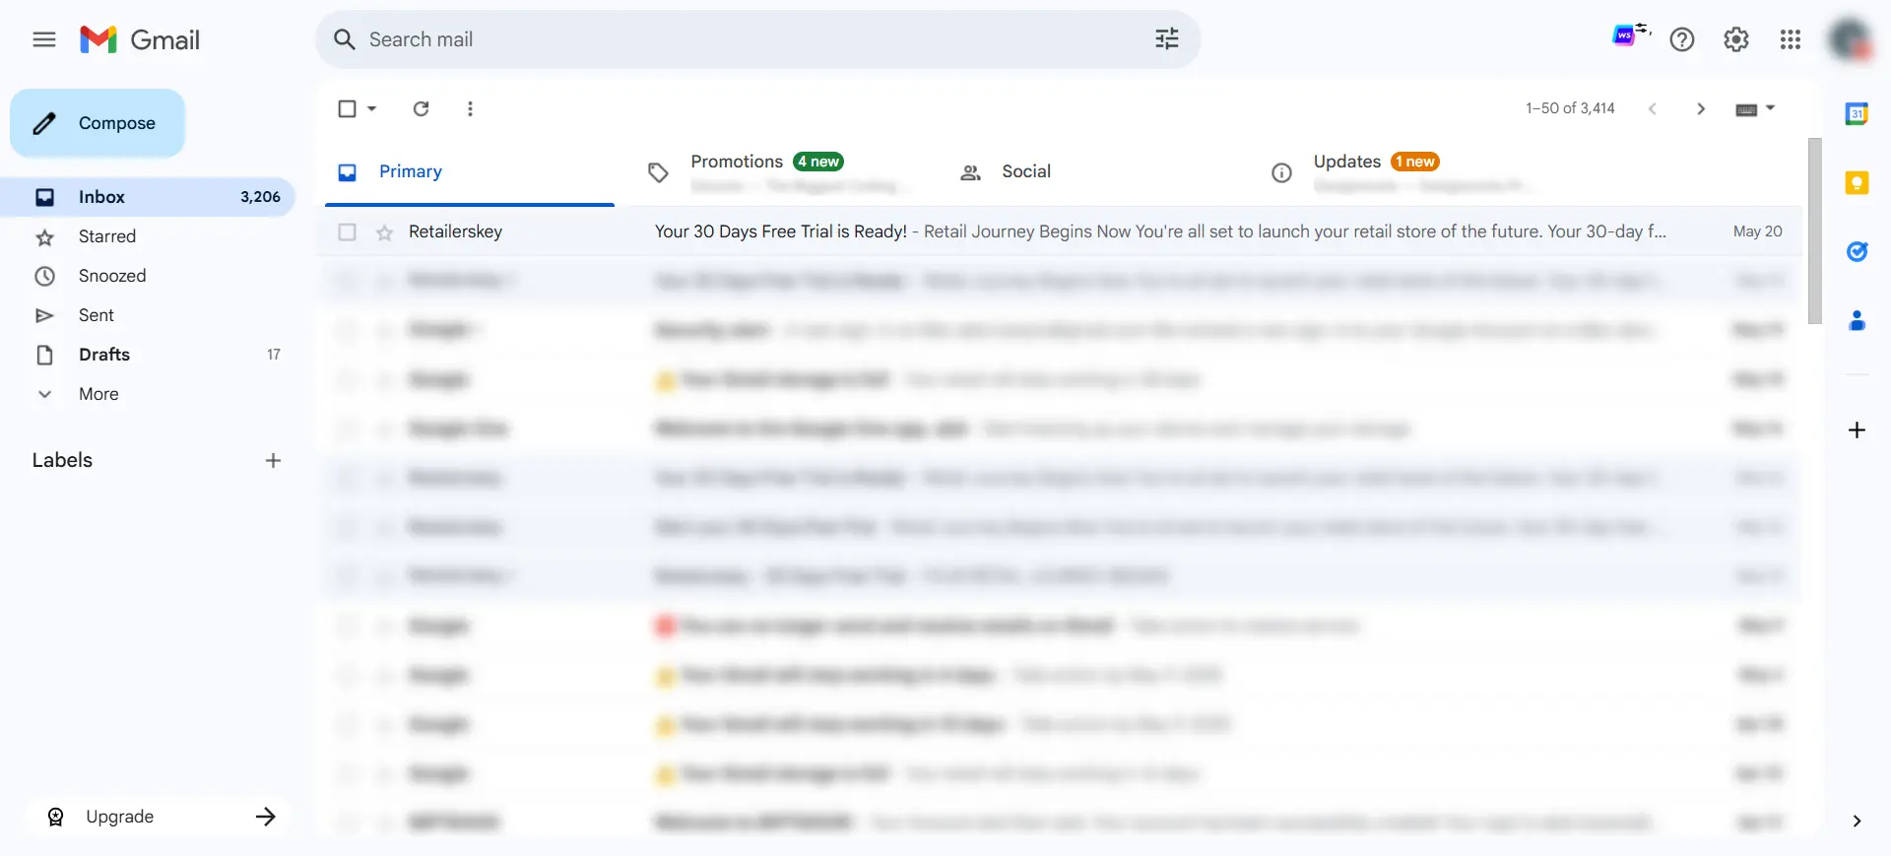Open Google Keep side panel icon
Screen dimensions: 1891x856
pyautogui.click(x=1857, y=183)
